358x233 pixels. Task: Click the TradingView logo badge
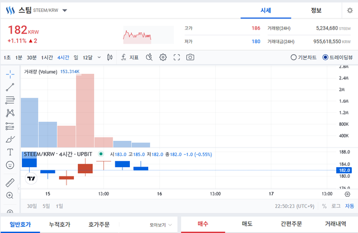[31, 178]
